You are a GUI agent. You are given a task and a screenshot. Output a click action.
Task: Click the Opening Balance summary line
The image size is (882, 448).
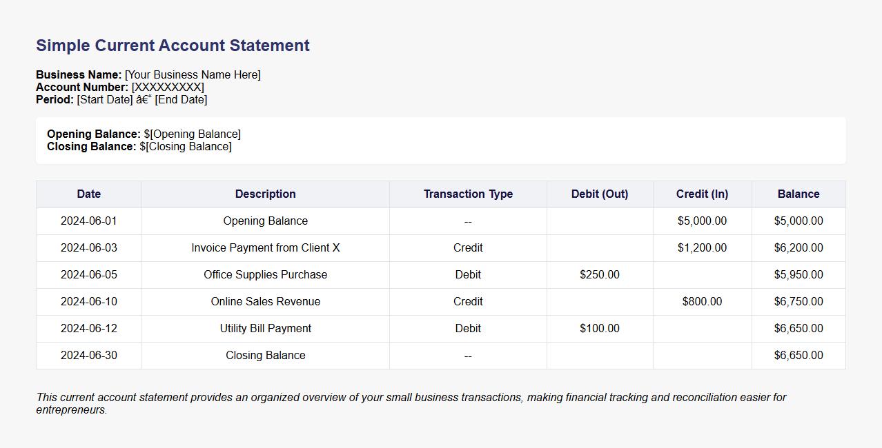[144, 134]
